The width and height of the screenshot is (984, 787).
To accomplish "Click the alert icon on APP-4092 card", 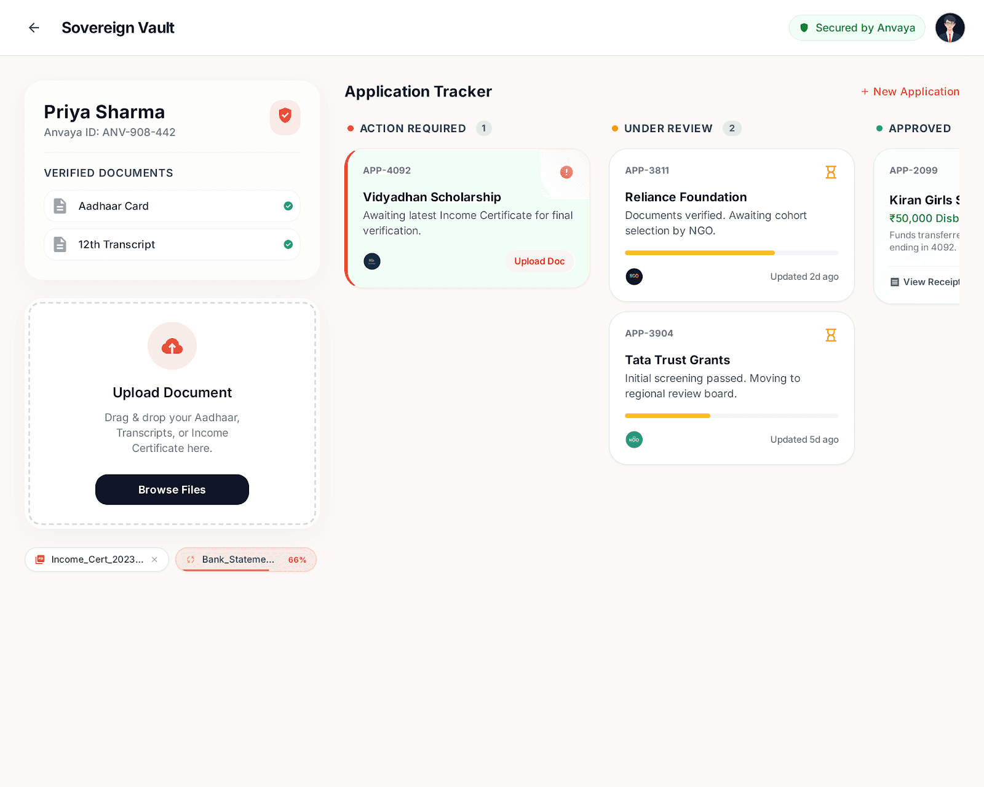I will pyautogui.click(x=566, y=172).
